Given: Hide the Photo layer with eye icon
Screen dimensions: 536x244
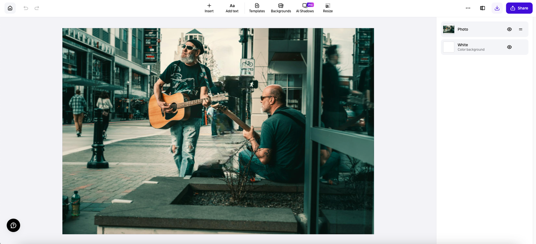Looking at the screenshot, I should tap(510, 29).
